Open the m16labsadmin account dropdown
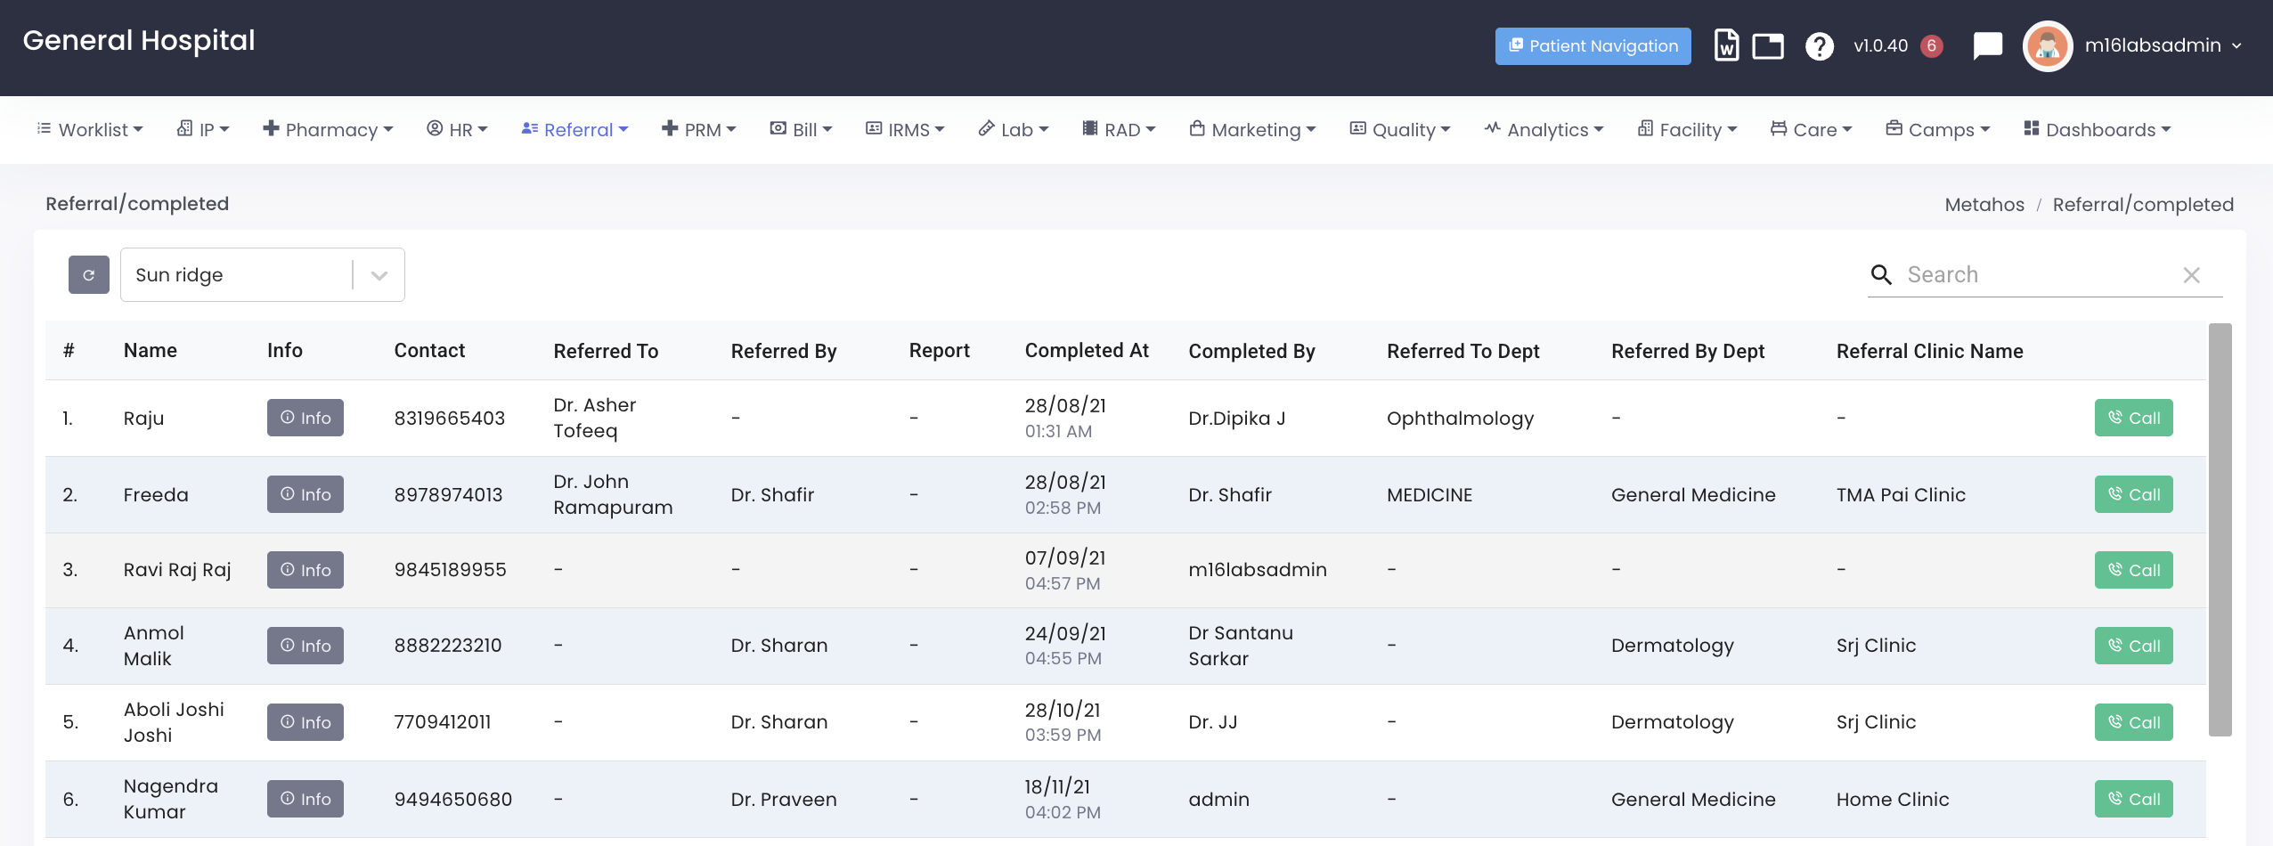 pos(2163,45)
